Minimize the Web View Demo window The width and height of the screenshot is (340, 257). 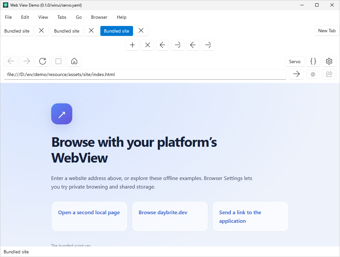[302, 5]
